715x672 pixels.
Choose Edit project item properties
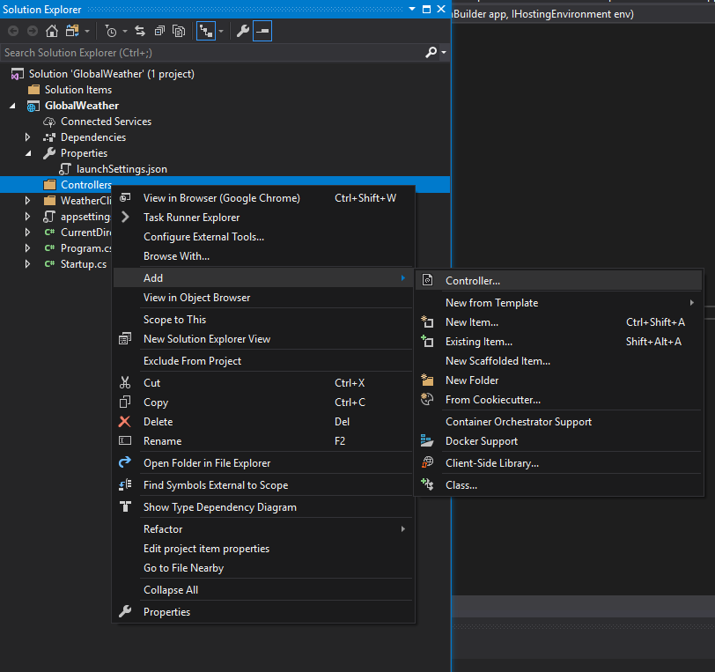263,549
